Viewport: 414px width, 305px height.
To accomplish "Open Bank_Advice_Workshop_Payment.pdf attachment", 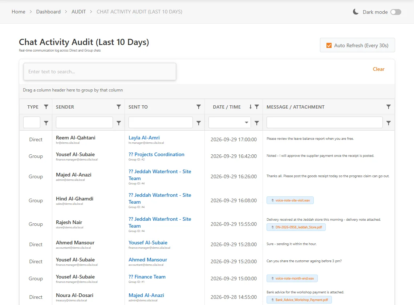I will 299,300.
